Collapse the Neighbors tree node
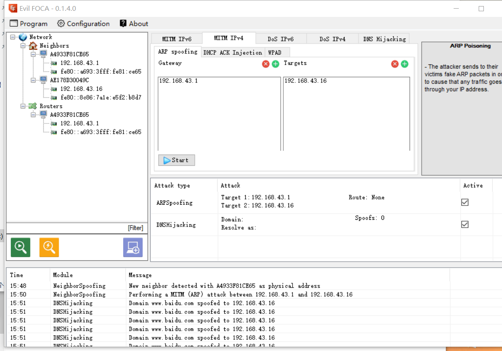 pyautogui.click(x=23, y=46)
